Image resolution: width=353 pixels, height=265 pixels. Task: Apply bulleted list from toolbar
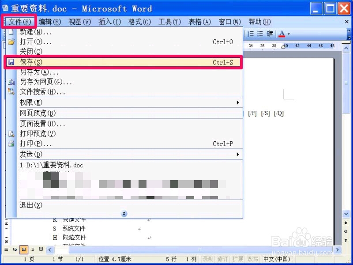click(260, 34)
